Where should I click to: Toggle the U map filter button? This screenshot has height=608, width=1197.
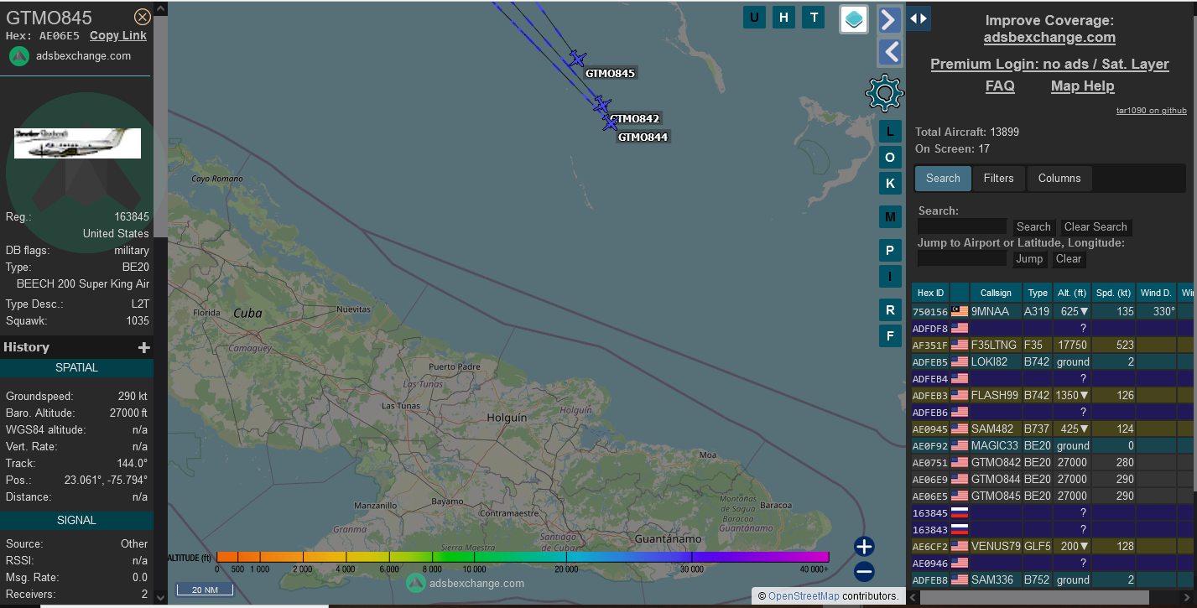[x=754, y=18]
